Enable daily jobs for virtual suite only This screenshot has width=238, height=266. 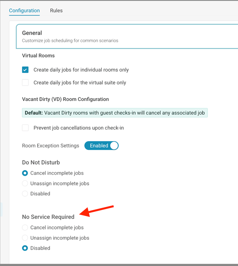tap(25, 83)
